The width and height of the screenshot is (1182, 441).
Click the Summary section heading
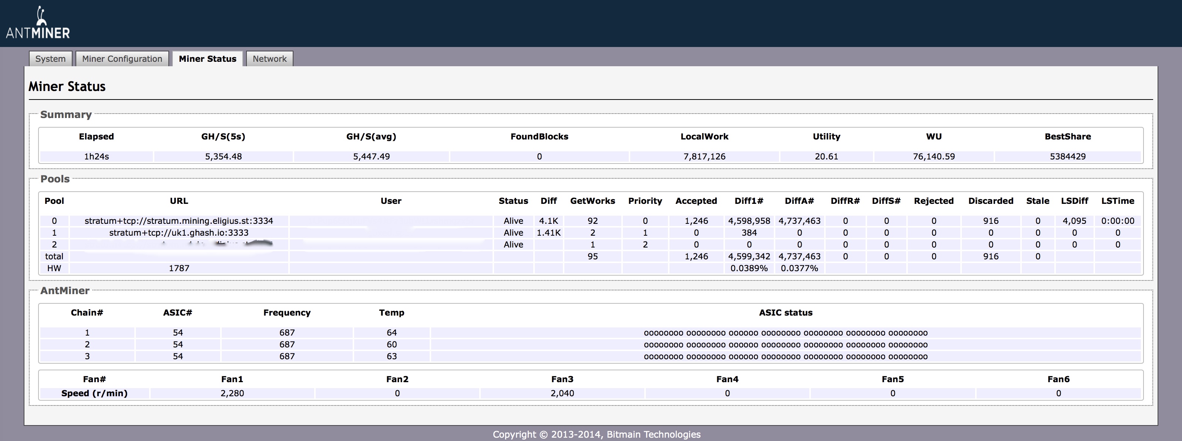(66, 115)
